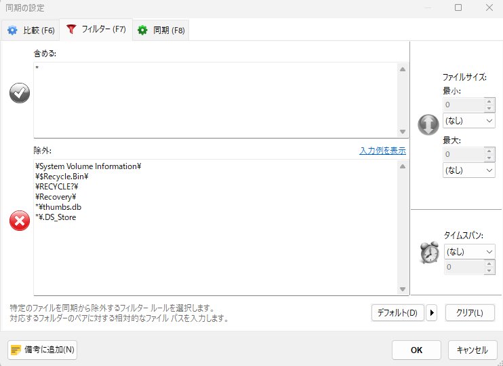Viewport: 503px width, 366px height.
Task: Click the ¥$Recycle.Bin¥ line
Action: tap(62, 177)
